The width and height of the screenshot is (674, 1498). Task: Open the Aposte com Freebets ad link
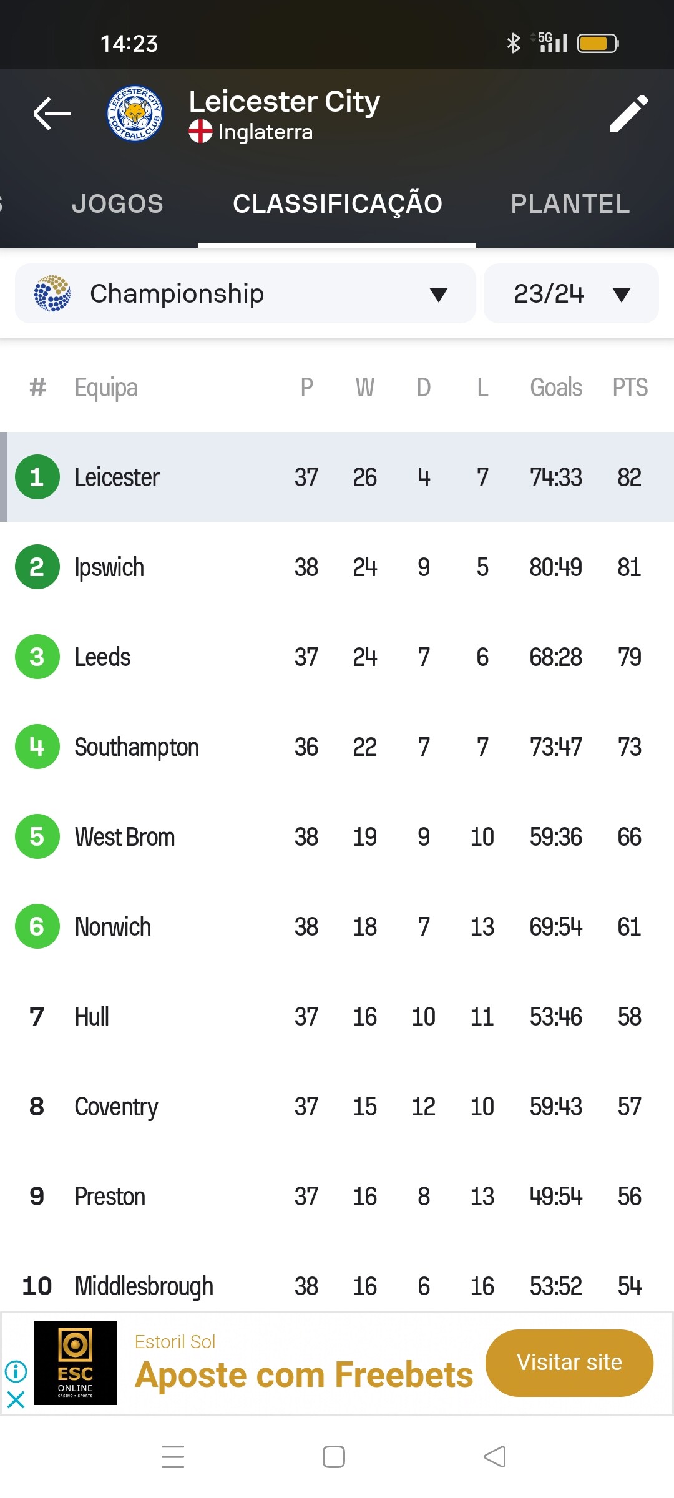pos(304,1375)
